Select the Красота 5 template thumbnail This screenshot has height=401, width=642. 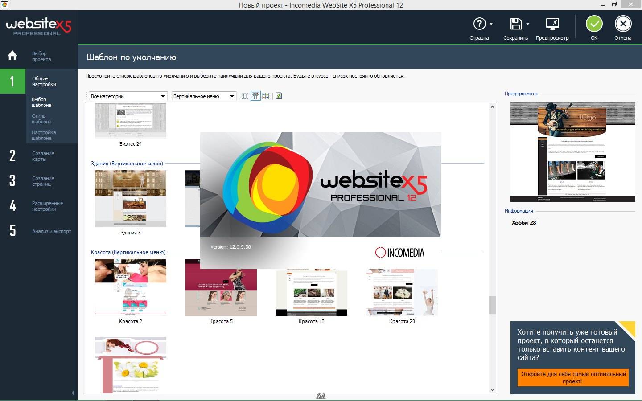pyautogui.click(x=221, y=287)
